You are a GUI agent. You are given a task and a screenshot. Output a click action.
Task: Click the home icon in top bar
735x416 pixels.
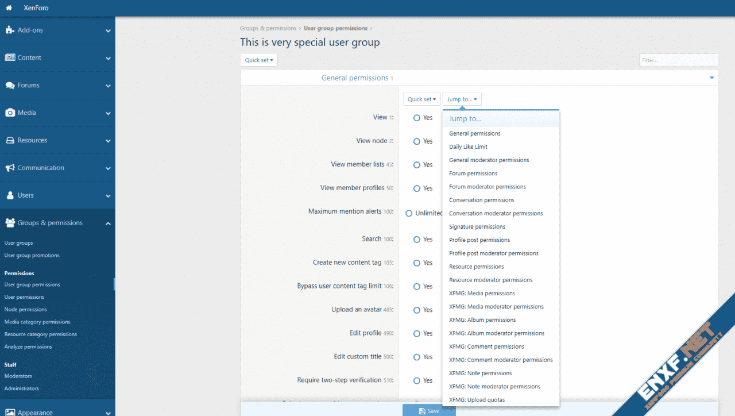tap(9, 8)
